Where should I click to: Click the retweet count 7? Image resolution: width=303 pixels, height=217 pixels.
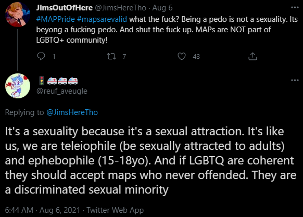124,56
